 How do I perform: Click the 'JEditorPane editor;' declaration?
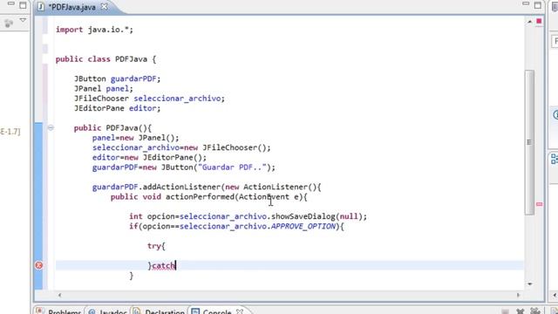coord(117,108)
